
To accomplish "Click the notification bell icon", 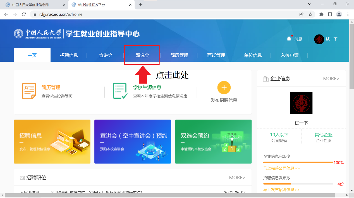I will point(289,39).
